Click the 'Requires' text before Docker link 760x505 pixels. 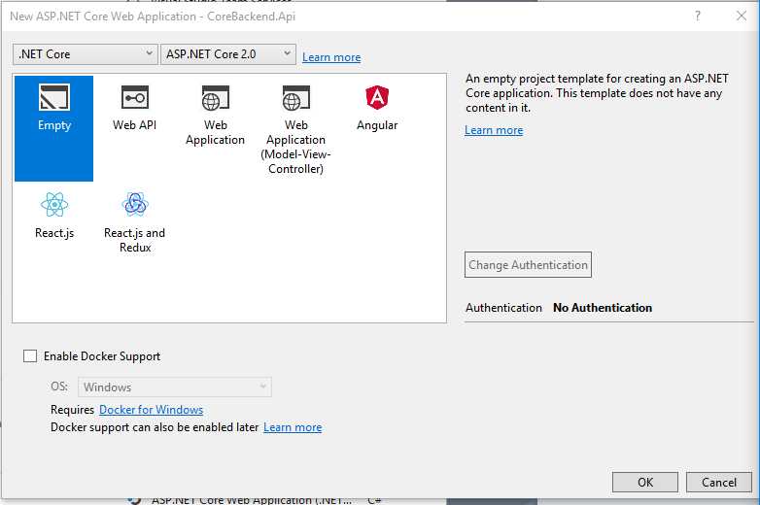[72, 410]
